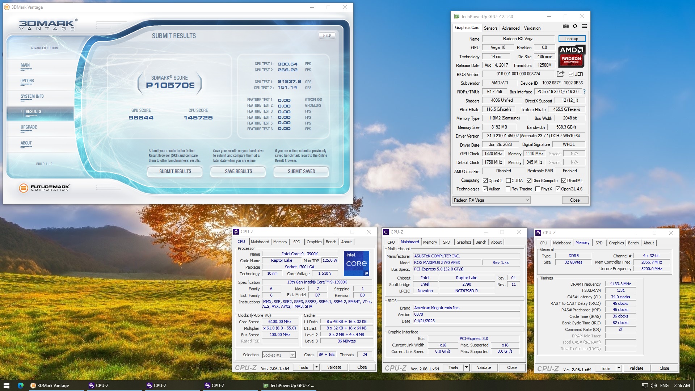Image resolution: width=695 pixels, height=391 pixels.
Task: Switch to Sensors tab in GPU-Z
Action: coord(490,28)
